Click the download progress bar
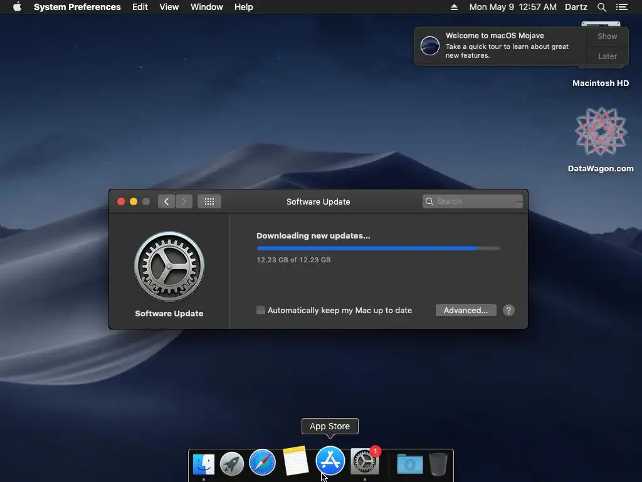Image resolution: width=642 pixels, height=482 pixels. [378, 249]
